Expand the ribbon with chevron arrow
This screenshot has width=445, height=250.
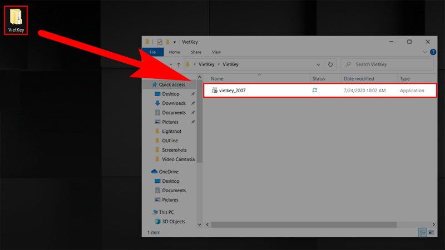pyautogui.click(x=424, y=52)
